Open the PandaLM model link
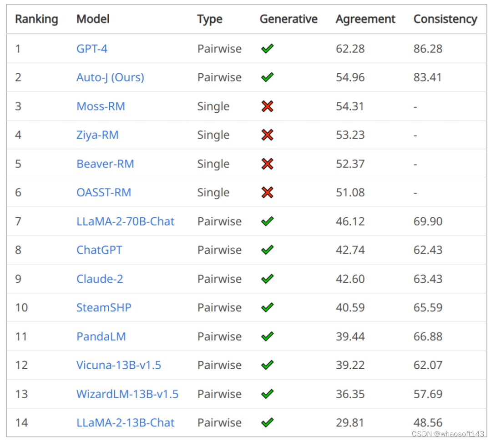491x441 pixels. point(101,336)
